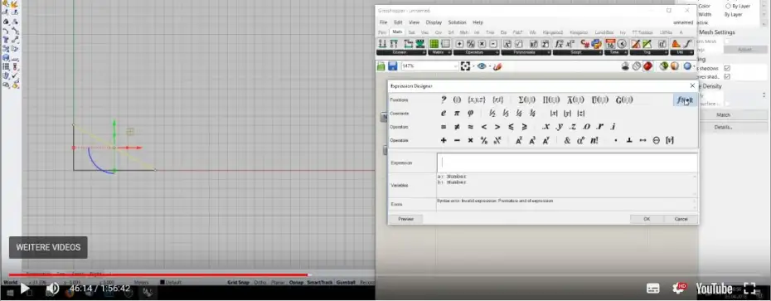Select the Subtraction component icon
This screenshot has width=771, height=301.
tap(493, 44)
